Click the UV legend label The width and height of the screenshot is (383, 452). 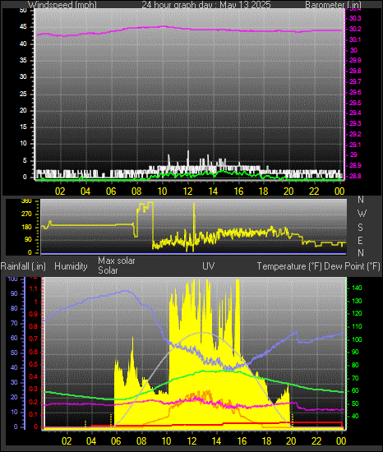(x=209, y=265)
